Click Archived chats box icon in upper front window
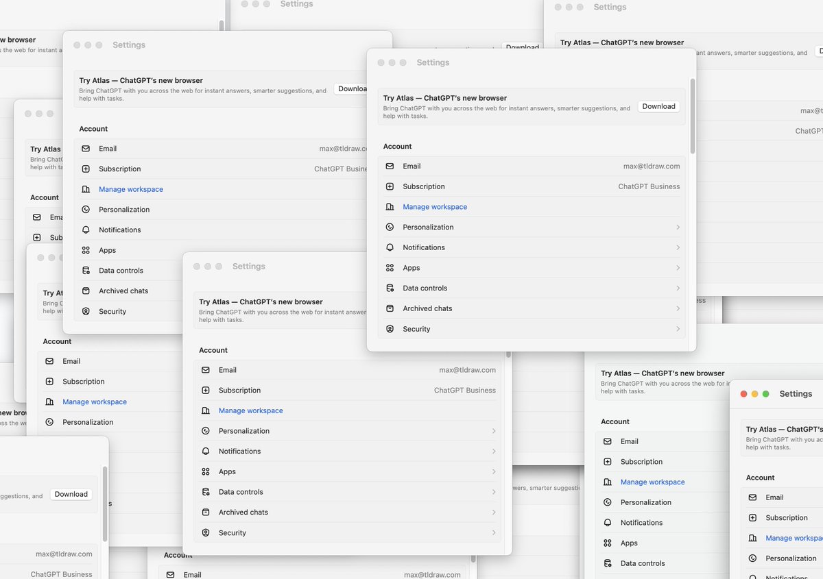This screenshot has height=579, width=823. (390, 308)
